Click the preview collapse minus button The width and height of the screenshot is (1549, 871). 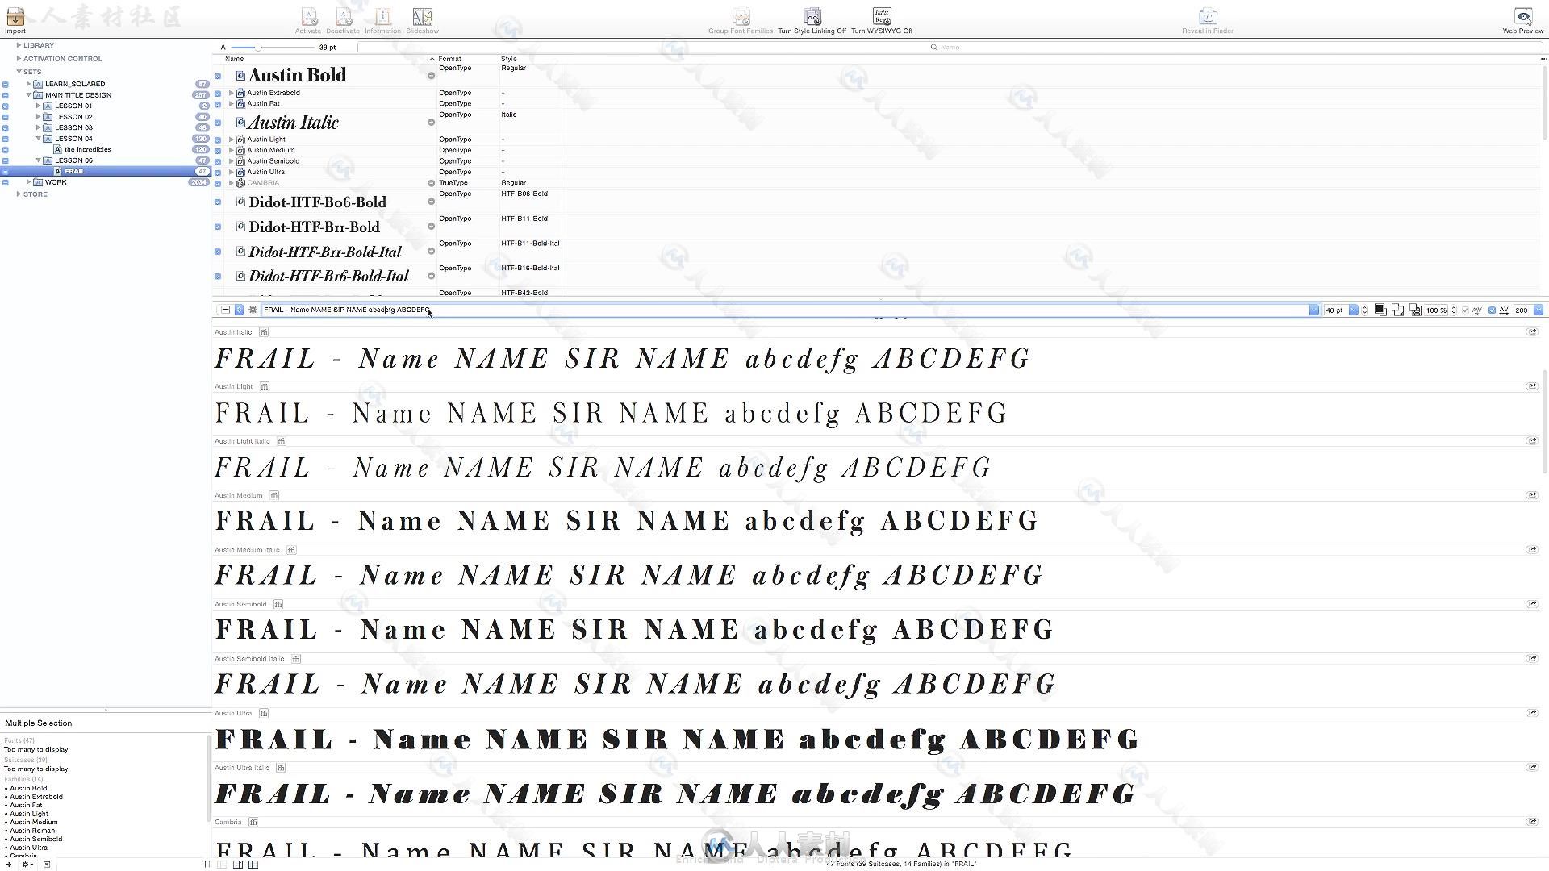225,310
